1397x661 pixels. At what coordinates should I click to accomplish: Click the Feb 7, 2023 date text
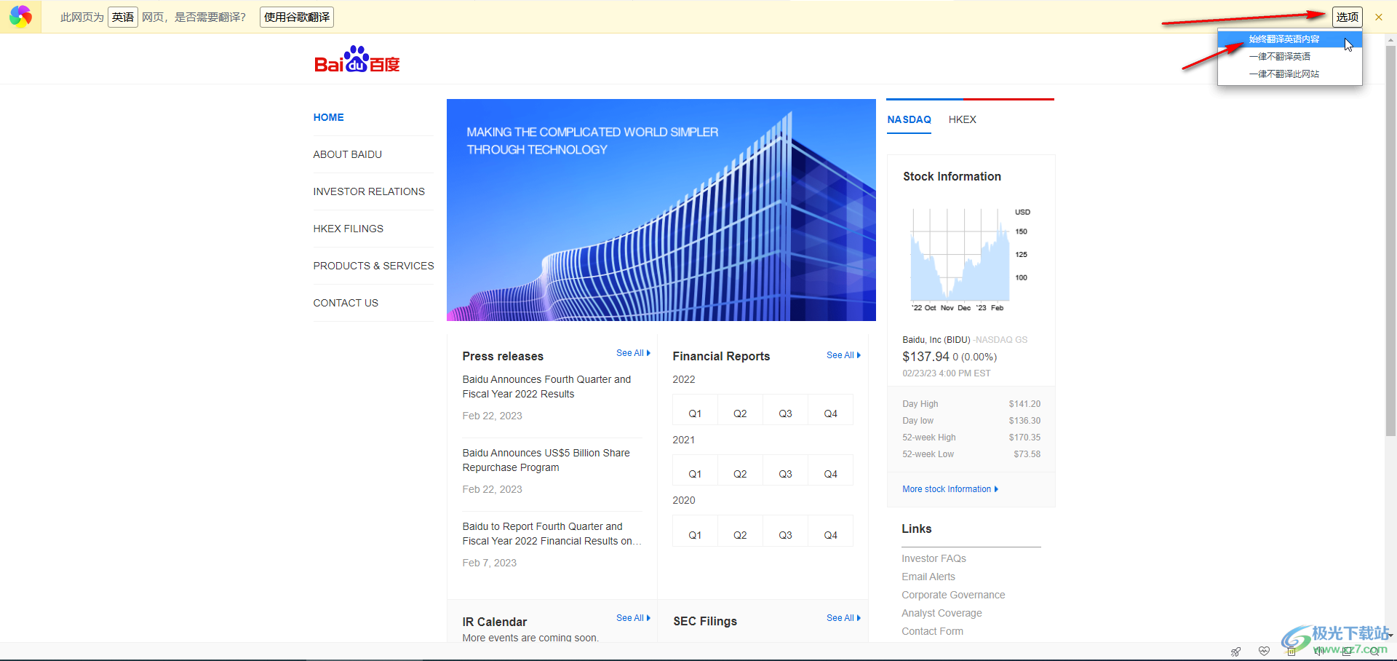(490, 563)
